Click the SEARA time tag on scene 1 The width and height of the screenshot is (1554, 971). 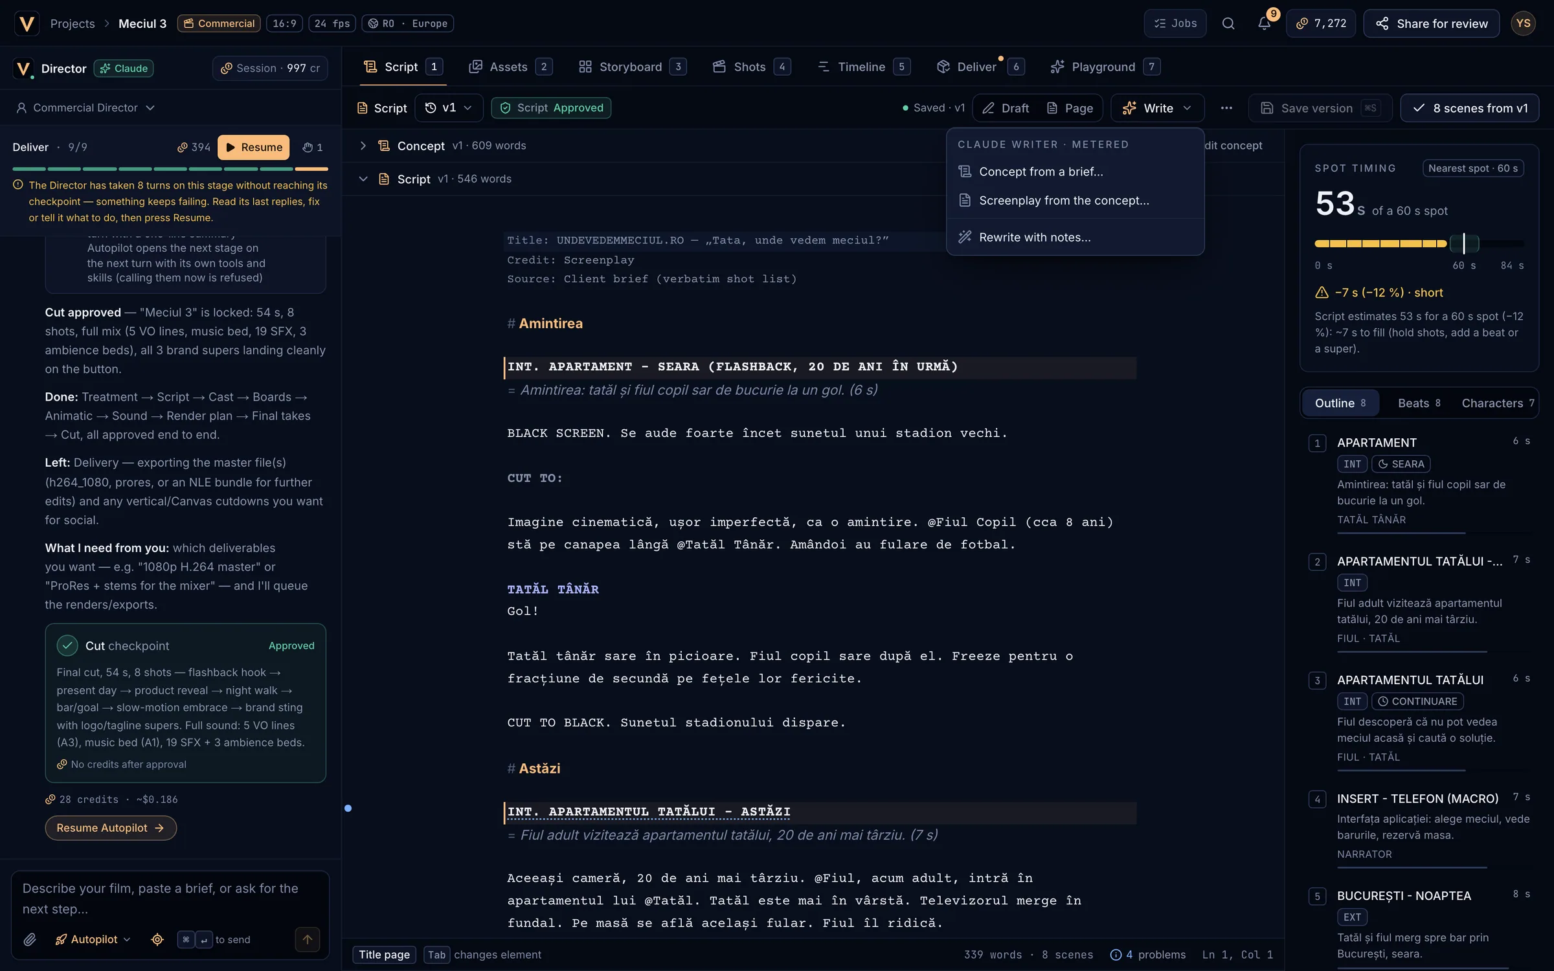tap(1401, 464)
